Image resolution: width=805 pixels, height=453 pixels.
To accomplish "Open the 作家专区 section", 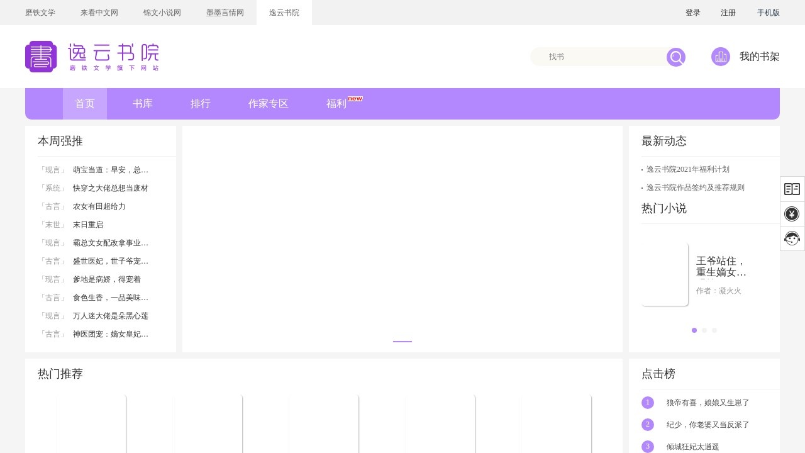I will coord(269,104).
